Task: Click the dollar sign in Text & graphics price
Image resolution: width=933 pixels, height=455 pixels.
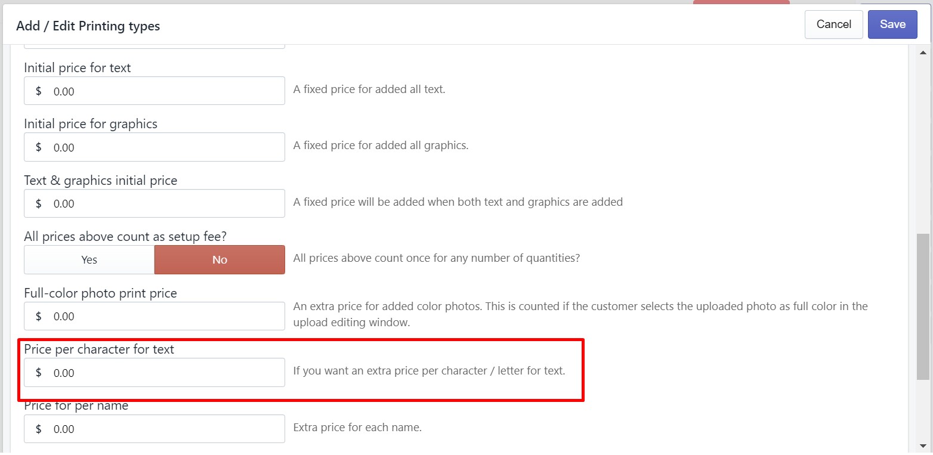Action: click(39, 203)
